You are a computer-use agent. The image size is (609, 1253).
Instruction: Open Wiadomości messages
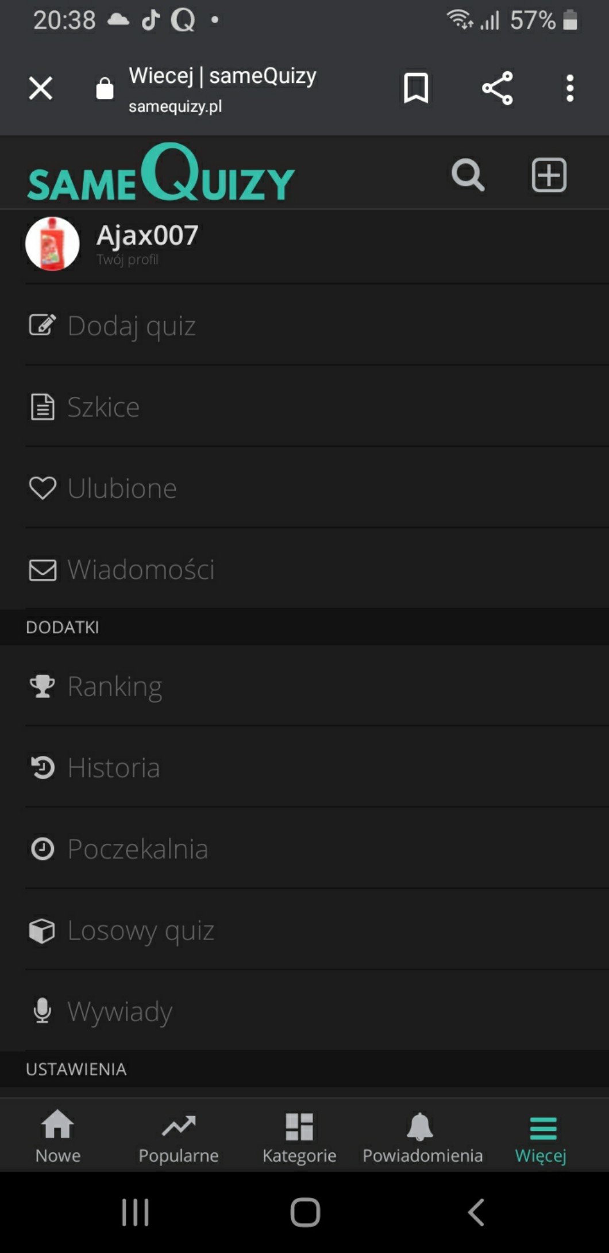[x=141, y=570]
